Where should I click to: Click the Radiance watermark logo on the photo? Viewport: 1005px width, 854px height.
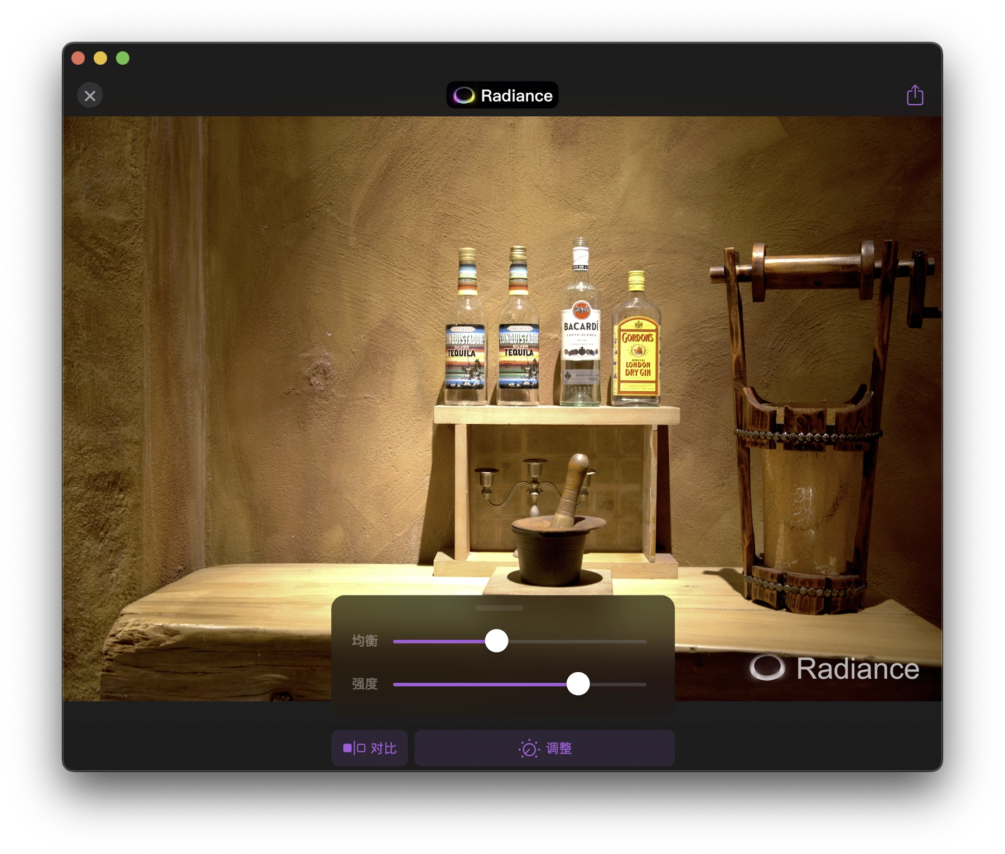769,668
